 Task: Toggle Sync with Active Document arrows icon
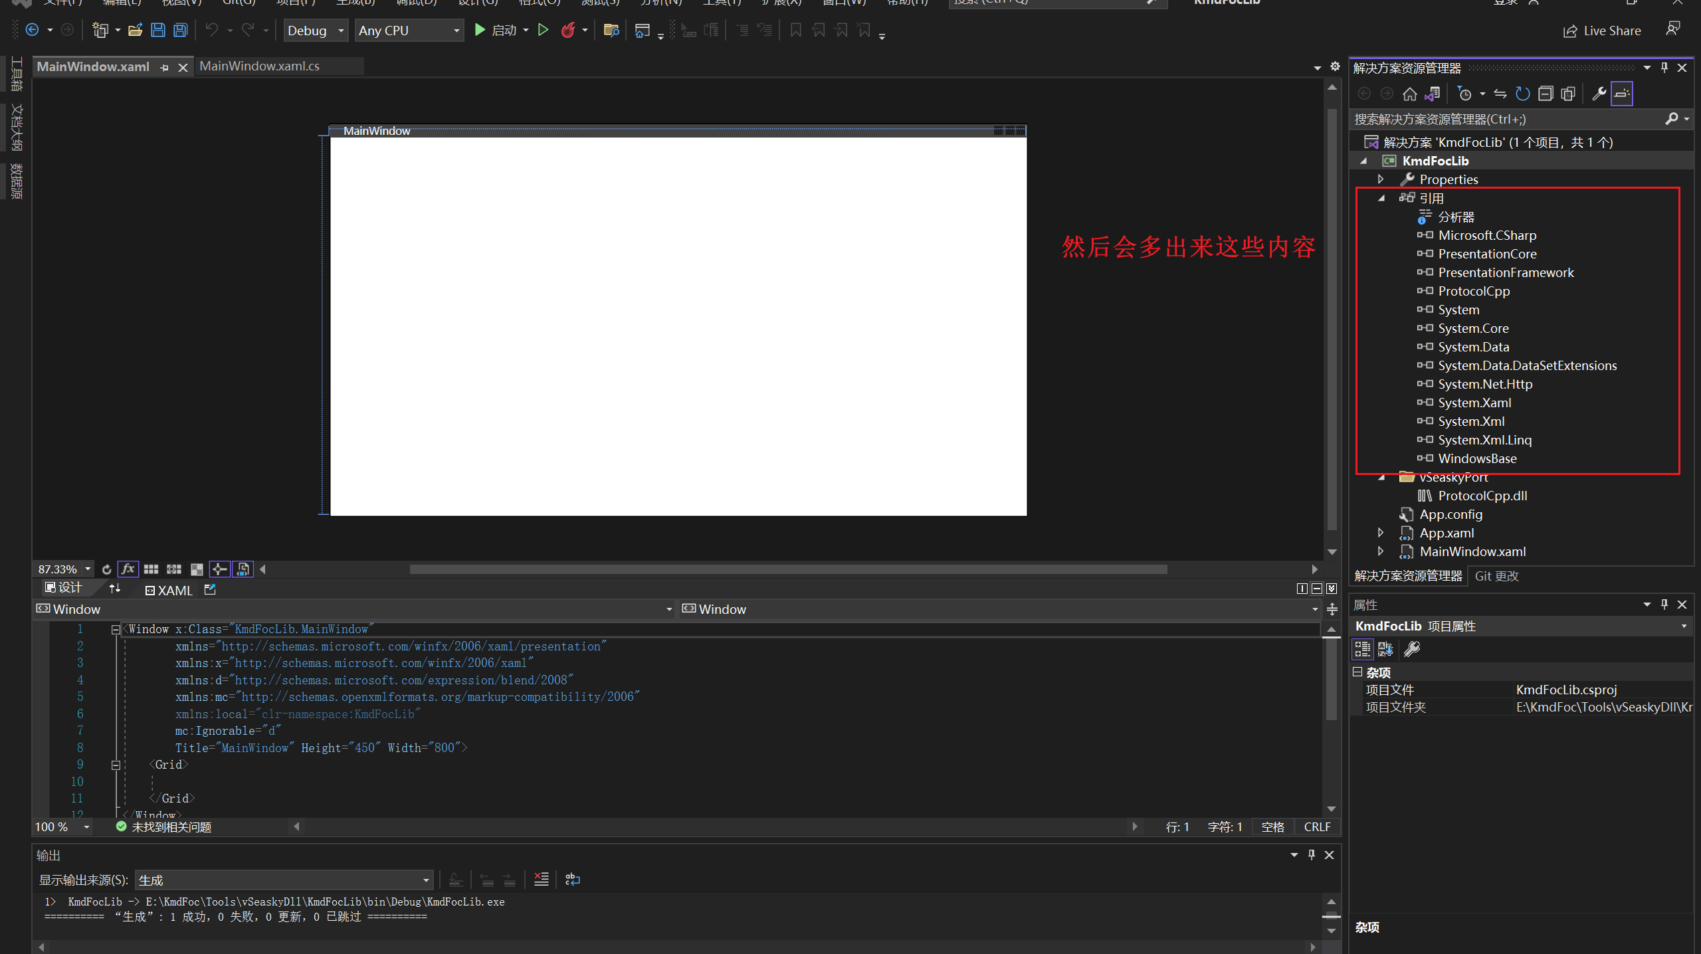click(x=1500, y=94)
